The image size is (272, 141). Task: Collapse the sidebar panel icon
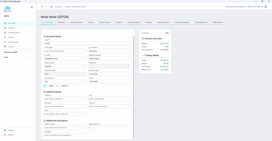tap(32, 7)
